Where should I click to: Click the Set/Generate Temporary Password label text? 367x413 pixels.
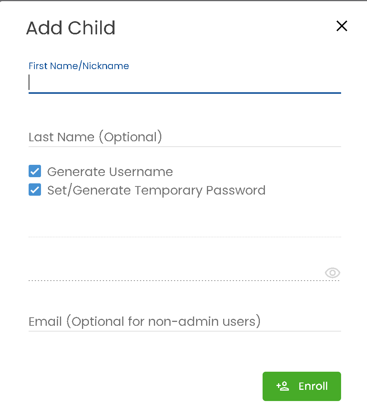tap(156, 190)
